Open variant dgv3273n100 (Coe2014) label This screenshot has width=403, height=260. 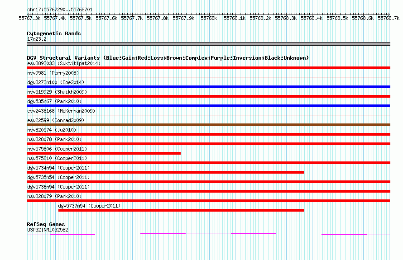tap(56, 82)
